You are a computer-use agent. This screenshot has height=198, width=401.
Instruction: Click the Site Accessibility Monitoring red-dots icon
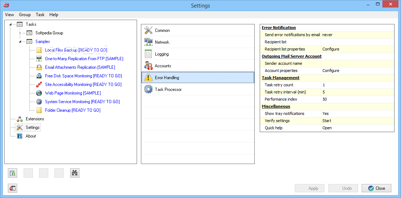pos(39,84)
